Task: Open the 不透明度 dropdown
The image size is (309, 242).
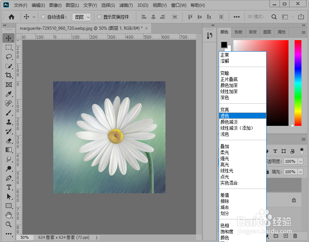Action: click(301, 161)
